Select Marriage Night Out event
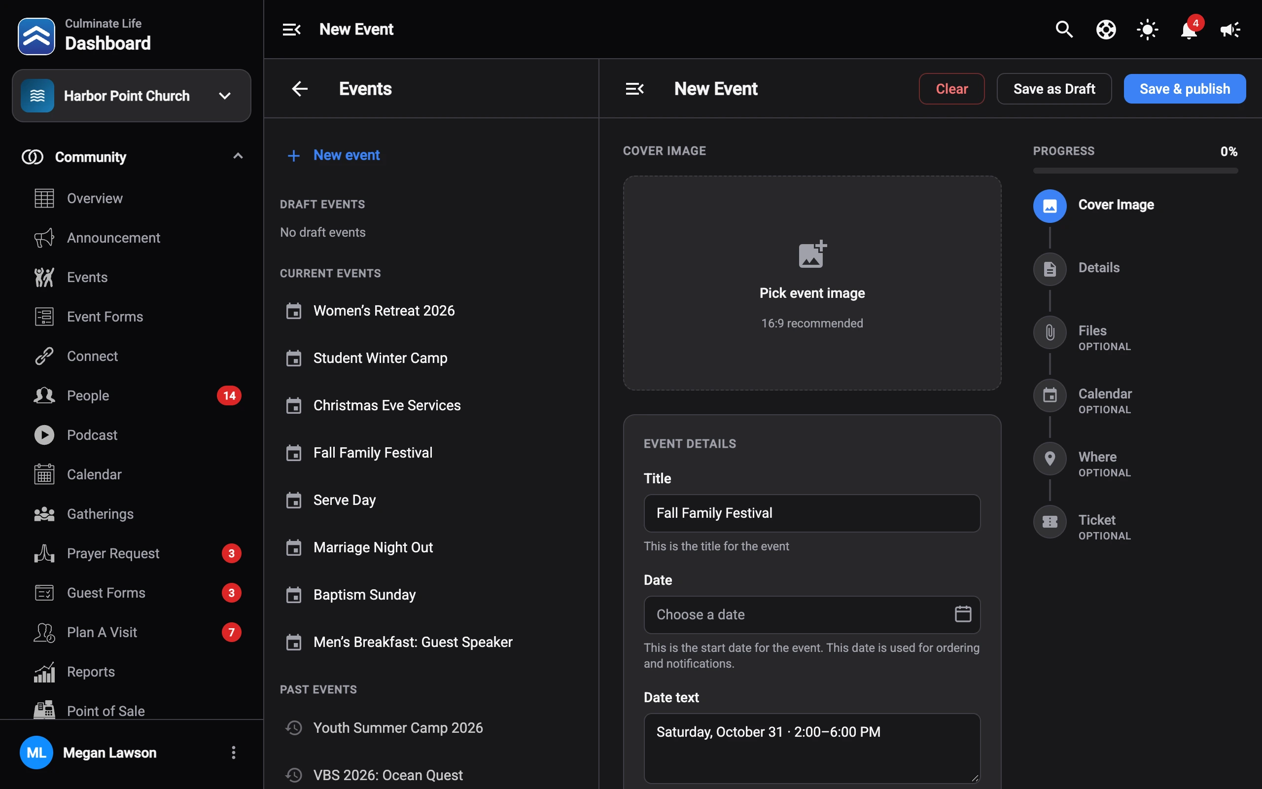This screenshot has height=789, width=1262. (x=431, y=547)
